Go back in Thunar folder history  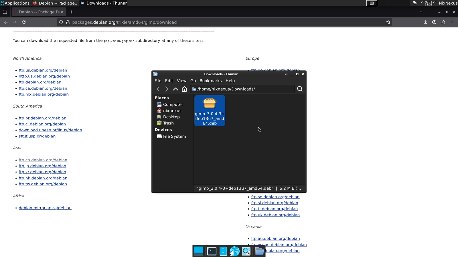point(158,89)
